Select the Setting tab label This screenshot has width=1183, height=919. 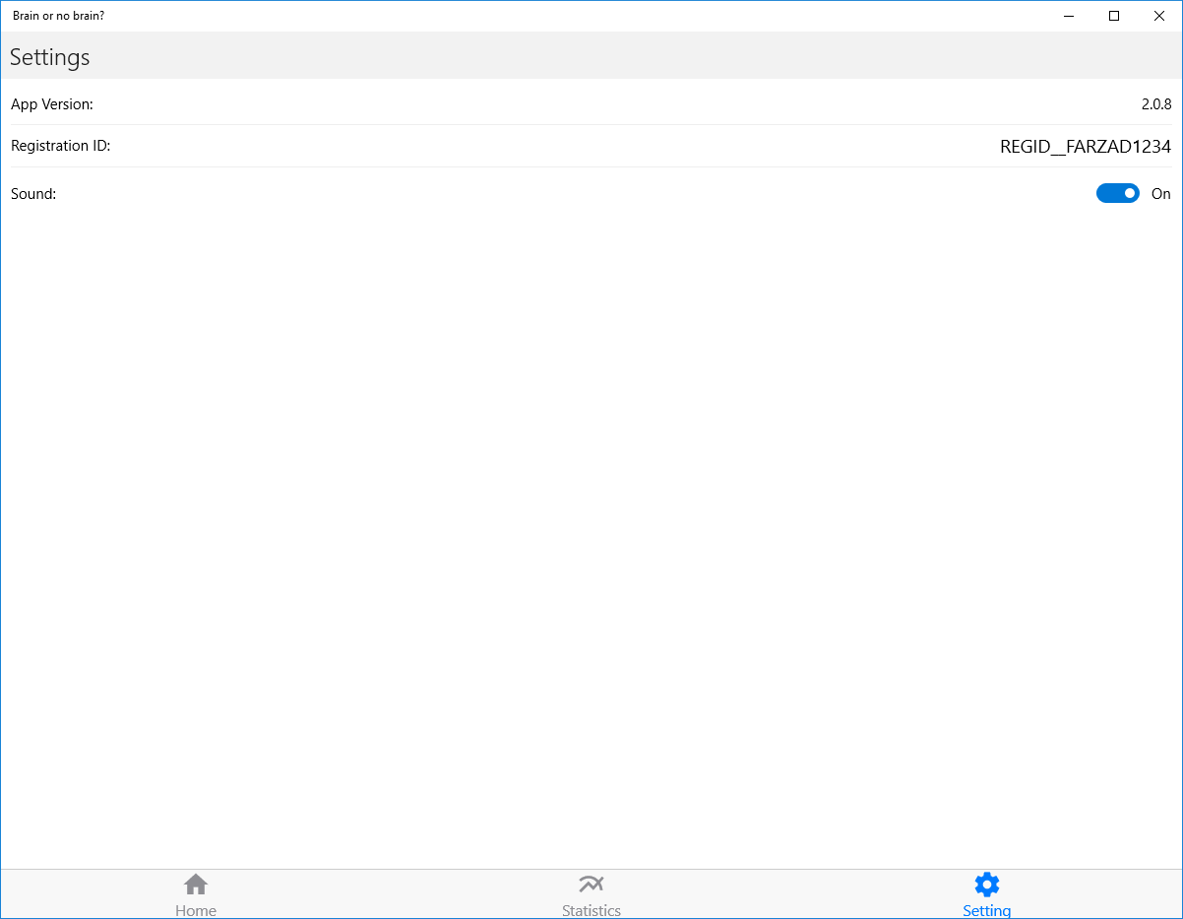[x=986, y=910]
